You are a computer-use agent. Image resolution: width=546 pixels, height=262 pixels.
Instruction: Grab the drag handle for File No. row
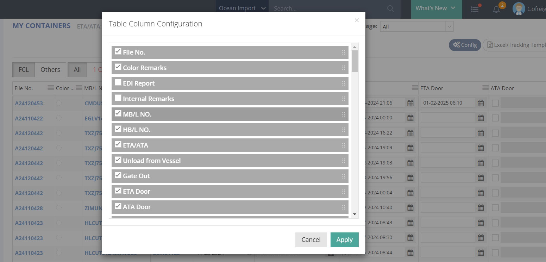343,52
